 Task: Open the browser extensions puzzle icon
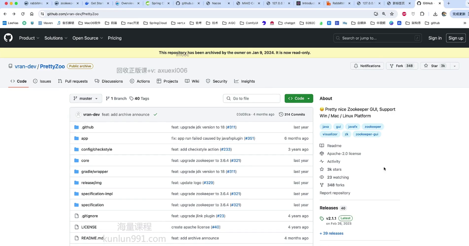point(422,14)
